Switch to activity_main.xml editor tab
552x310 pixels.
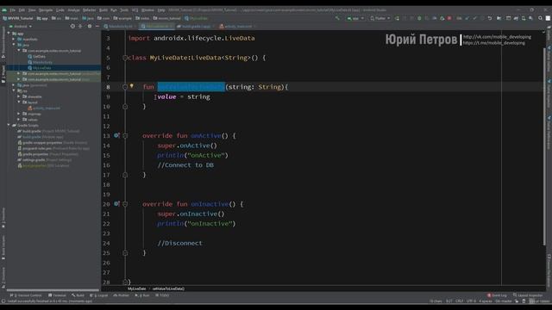coord(238,27)
